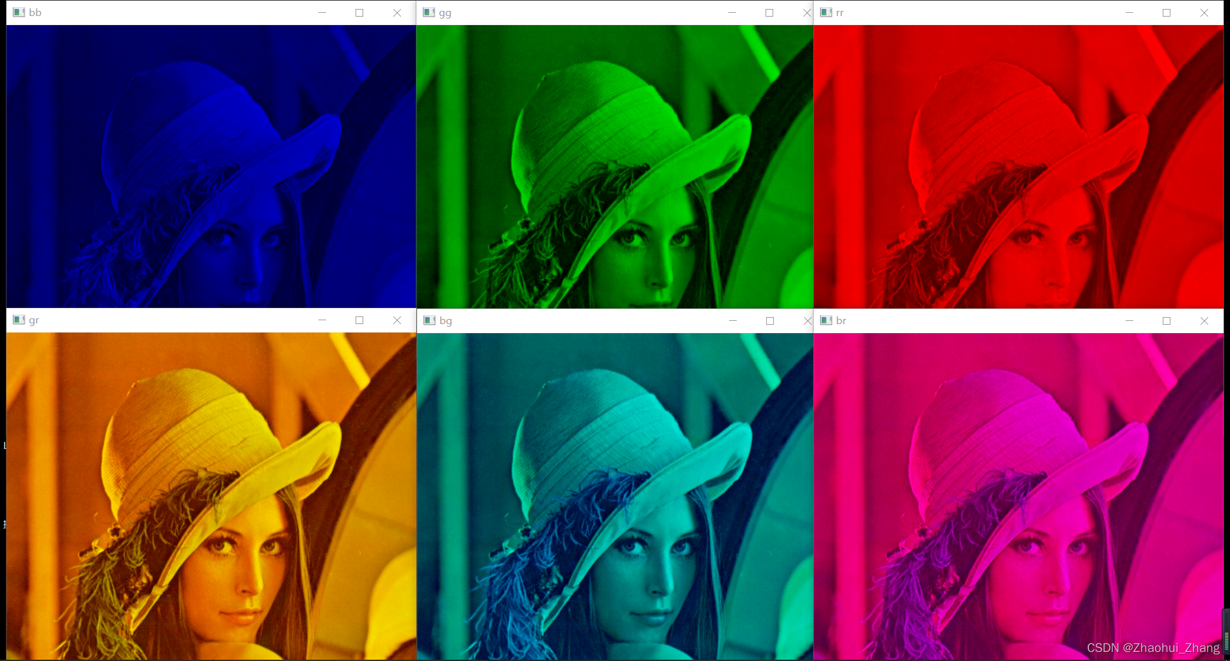Close the rr window
This screenshot has height=661, width=1230.
pyautogui.click(x=1204, y=13)
